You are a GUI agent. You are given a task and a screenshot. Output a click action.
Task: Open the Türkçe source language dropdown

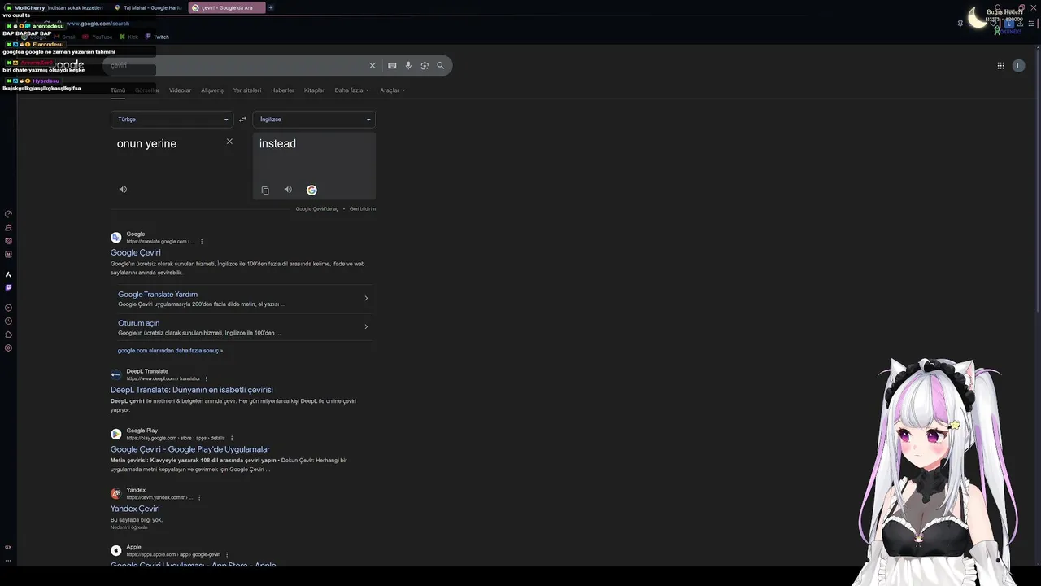click(172, 120)
